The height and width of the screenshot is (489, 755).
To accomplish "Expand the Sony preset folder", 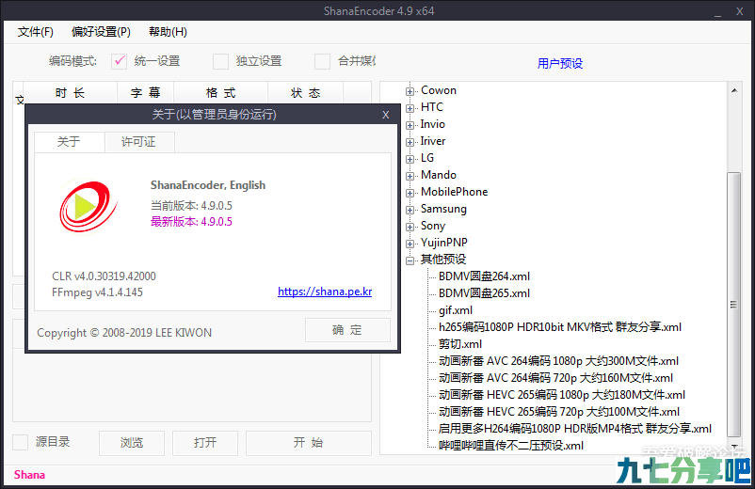I will coord(410,227).
